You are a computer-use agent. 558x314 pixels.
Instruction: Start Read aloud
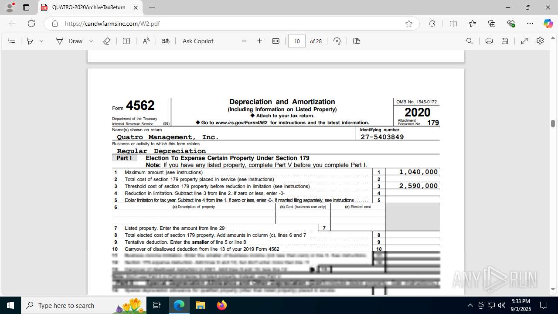(146, 41)
